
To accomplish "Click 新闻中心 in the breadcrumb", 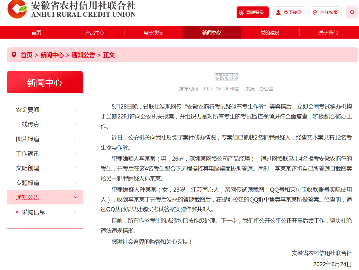I will 52,55.
